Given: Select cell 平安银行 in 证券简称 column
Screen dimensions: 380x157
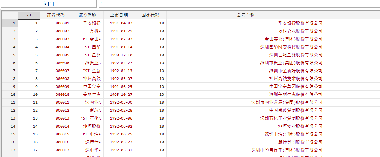Looking at the screenshot, I should pyautogui.click(x=87, y=23).
